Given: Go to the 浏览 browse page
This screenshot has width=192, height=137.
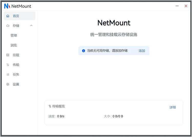Looking at the screenshot, I should click(x=14, y=45).
